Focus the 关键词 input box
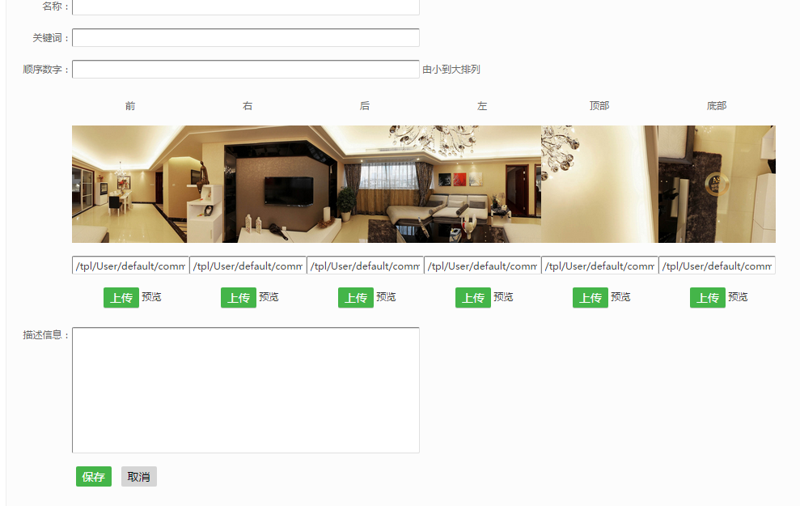The image size is (800, 506). pos(246,38)
